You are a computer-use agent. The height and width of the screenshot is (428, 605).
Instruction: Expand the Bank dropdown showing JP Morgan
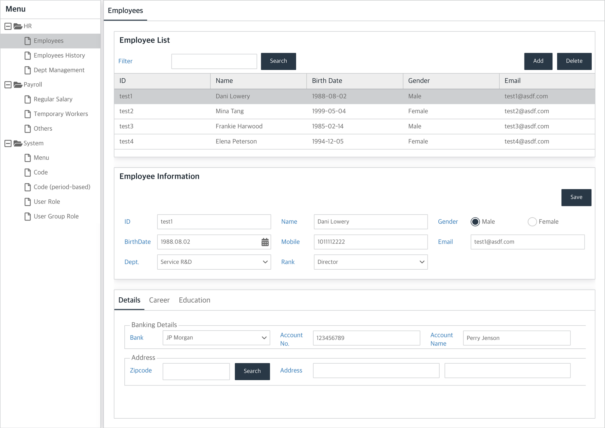(216, 338)
